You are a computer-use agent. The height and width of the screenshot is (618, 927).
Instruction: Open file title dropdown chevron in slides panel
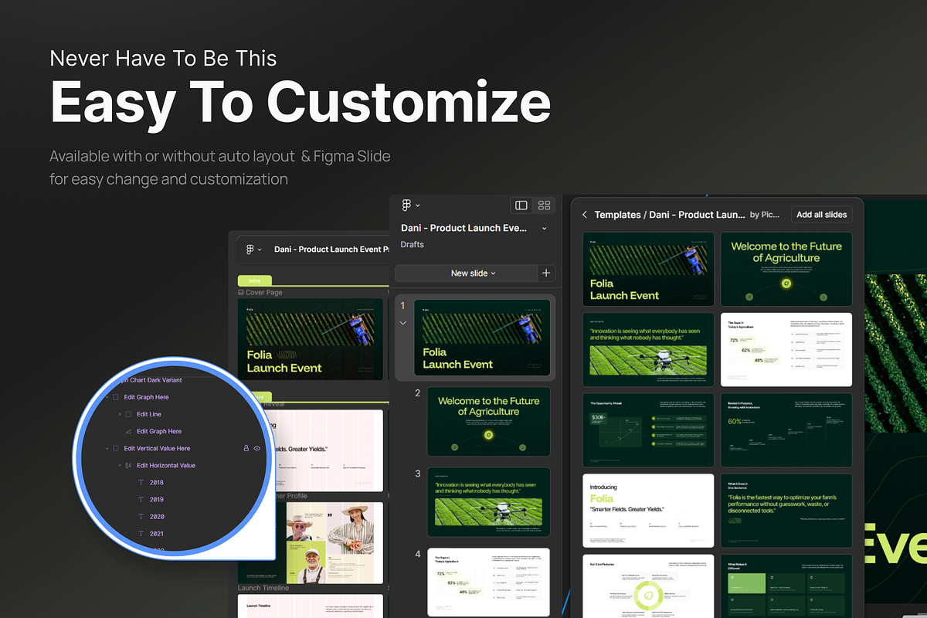[544, 229]
